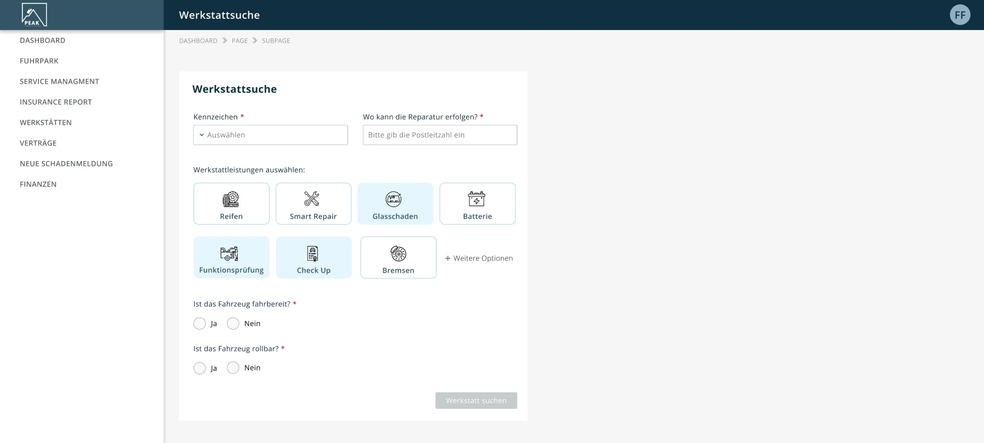Pick the Batterie service icon
Screen dimensions: 984x443
(477, 199)
